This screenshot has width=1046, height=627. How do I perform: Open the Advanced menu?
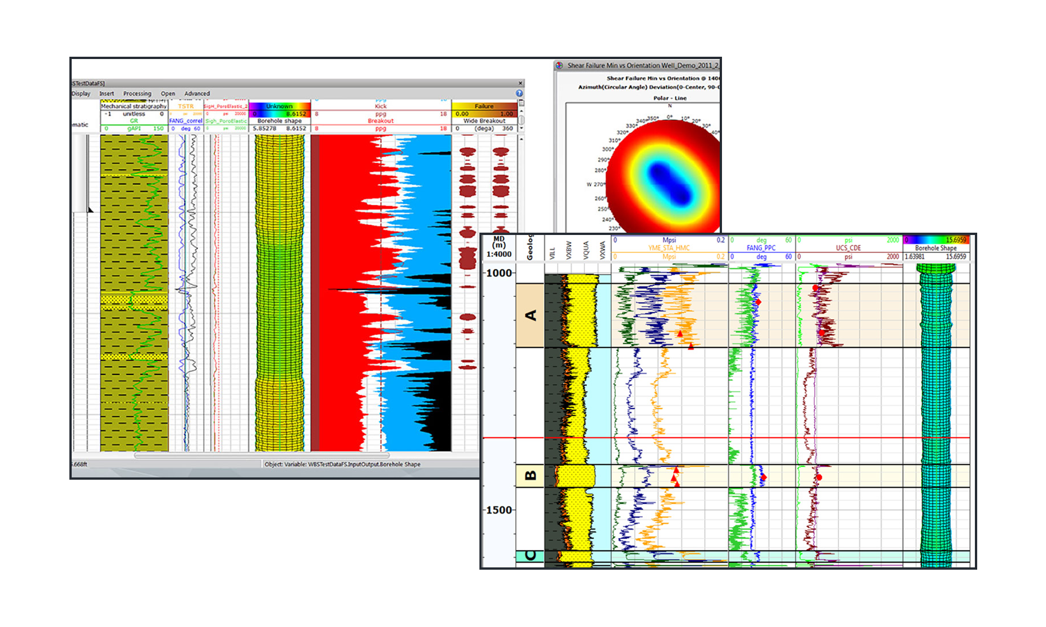197,93
